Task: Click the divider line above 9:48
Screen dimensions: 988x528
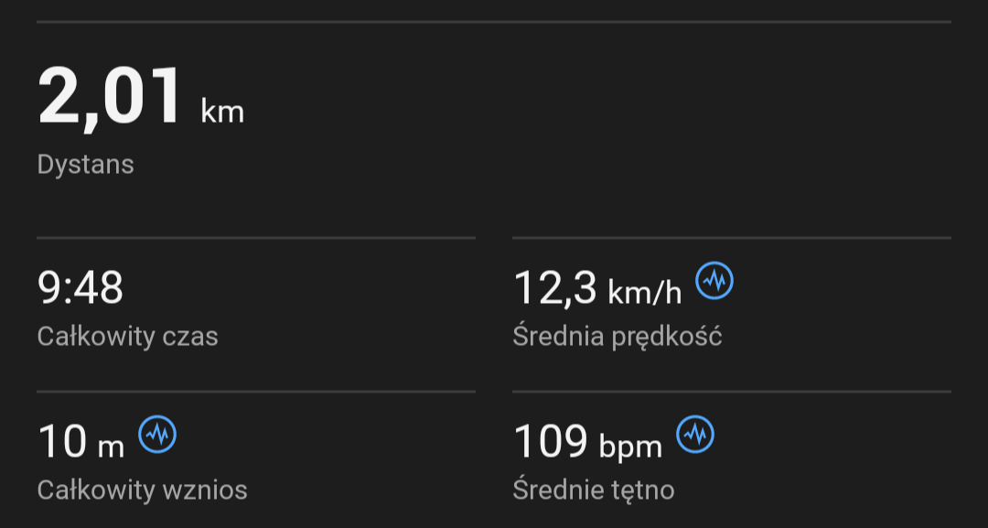Action: click(x=256, y=238)
